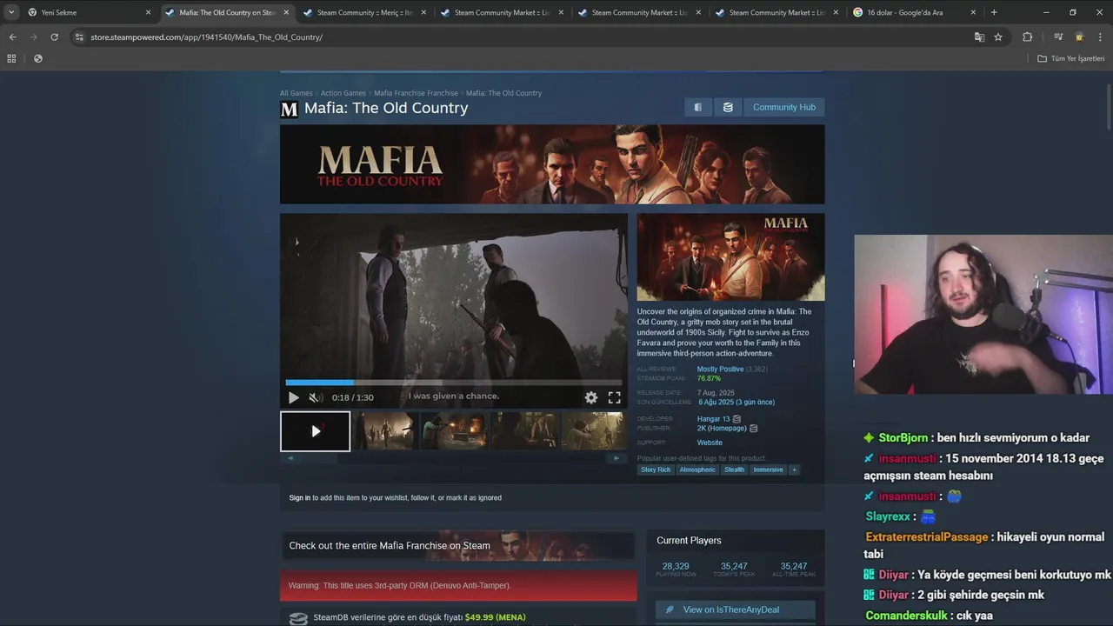1113x626 pixels.
Task: Select the third screenshot thumbnail with fire
Action: coord(453,431)
